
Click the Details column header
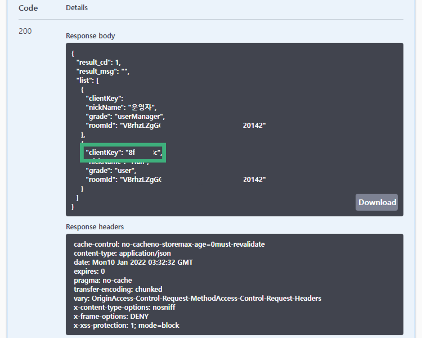tap(77, 8)
